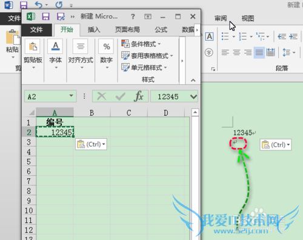The image size is (303, 240).
Task: Switch to Excel Data tab
Action: click(188, 30)
